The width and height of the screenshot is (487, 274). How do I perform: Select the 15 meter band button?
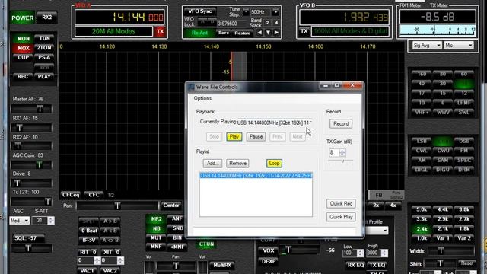click(443, 93)
